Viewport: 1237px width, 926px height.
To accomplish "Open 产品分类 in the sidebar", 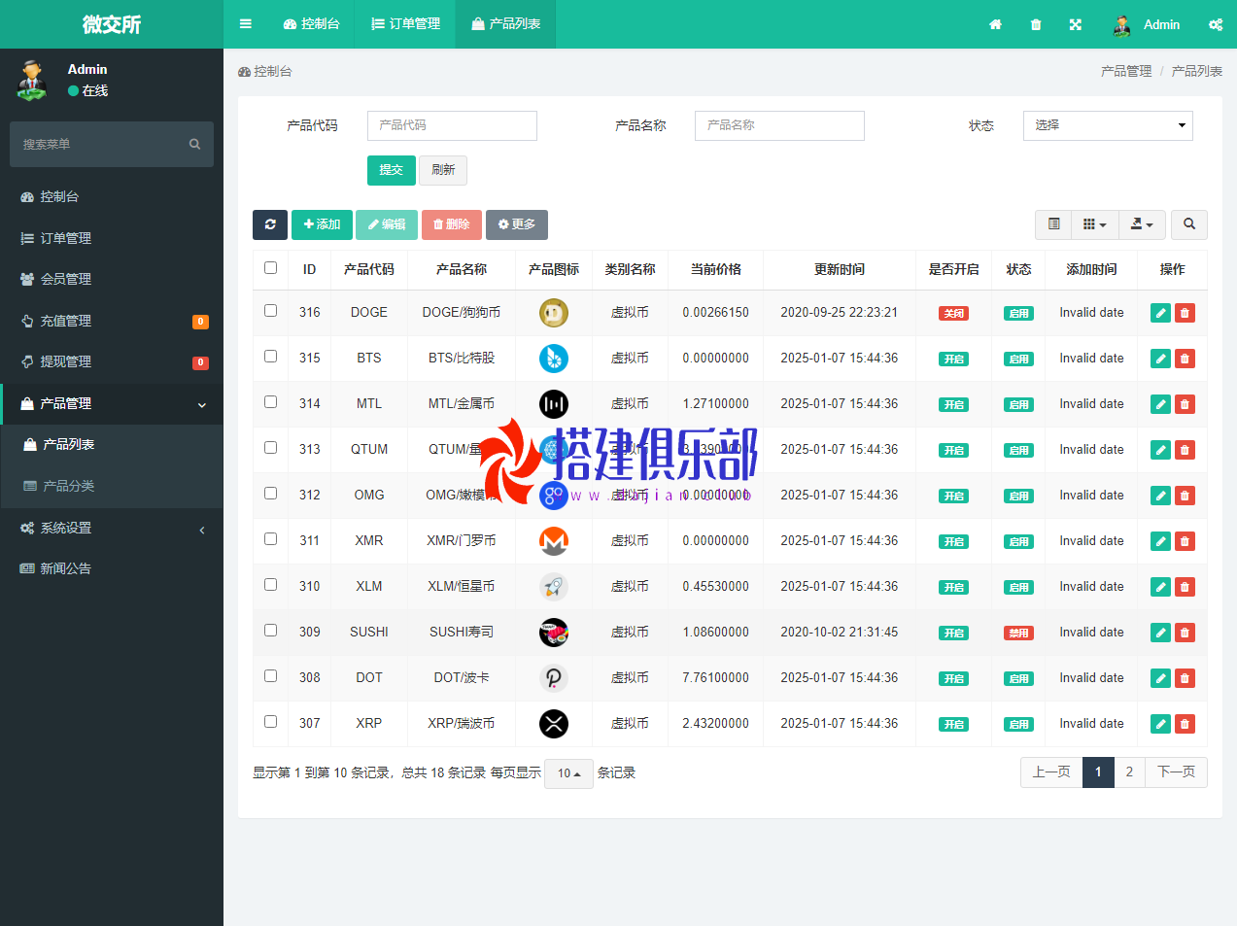I will (x=112, y=486).
